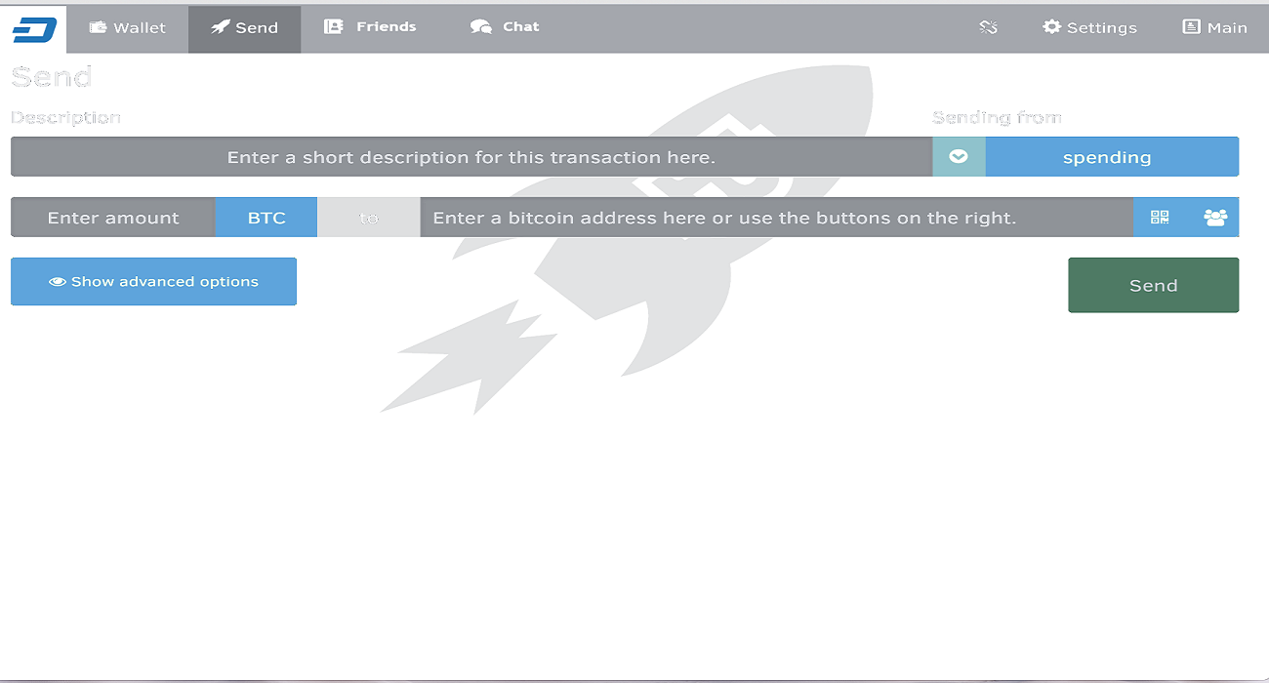Click the bitcoin address input field
1269x683 pixels.
tap(777, 218)
